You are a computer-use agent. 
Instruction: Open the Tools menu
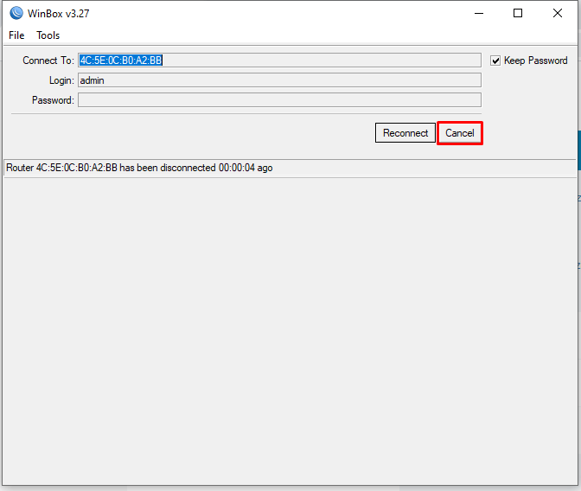point(48,35)
